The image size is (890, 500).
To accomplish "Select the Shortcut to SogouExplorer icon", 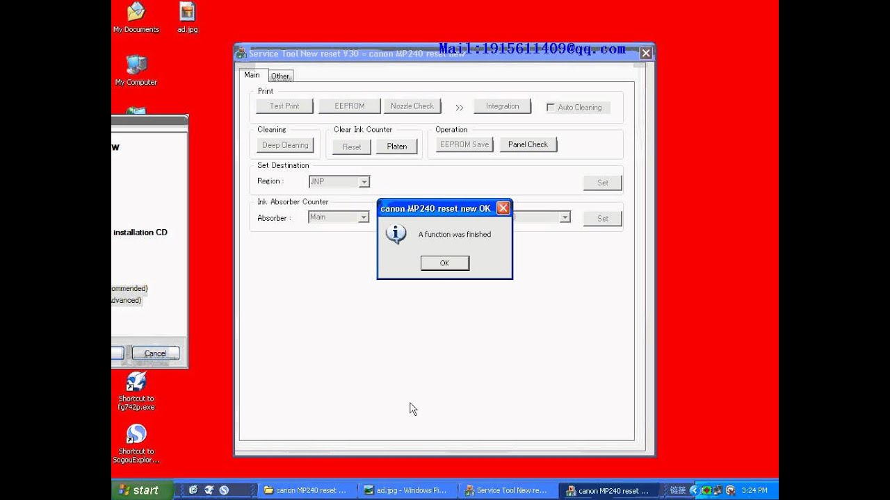I will click(136, 444).
